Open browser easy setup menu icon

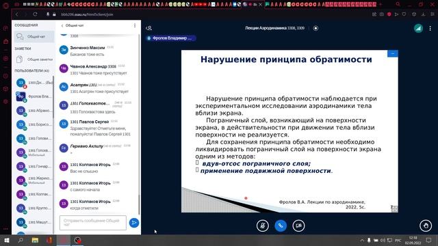[433, 14]
